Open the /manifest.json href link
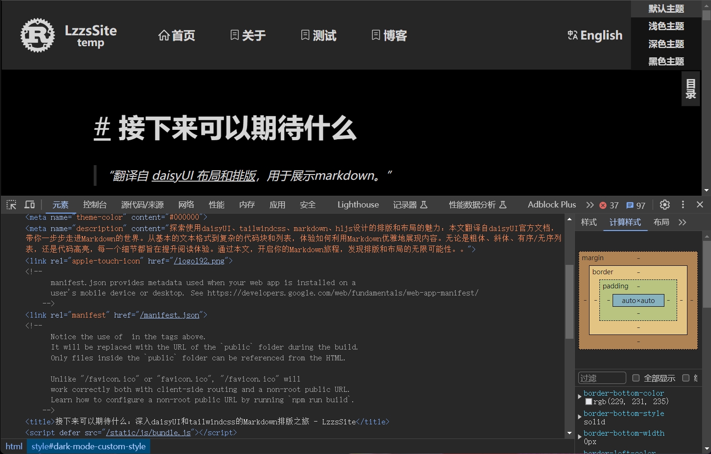Screen dimensions: 711x454 coord(170,315)
